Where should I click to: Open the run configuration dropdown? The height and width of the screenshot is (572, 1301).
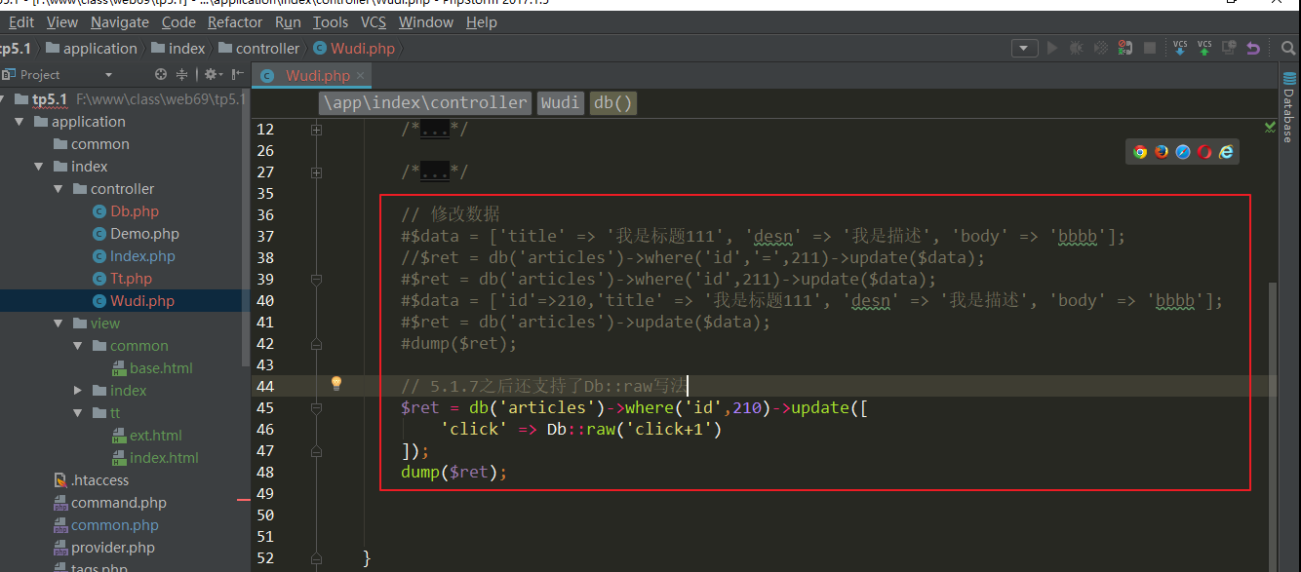[1024, 48]
